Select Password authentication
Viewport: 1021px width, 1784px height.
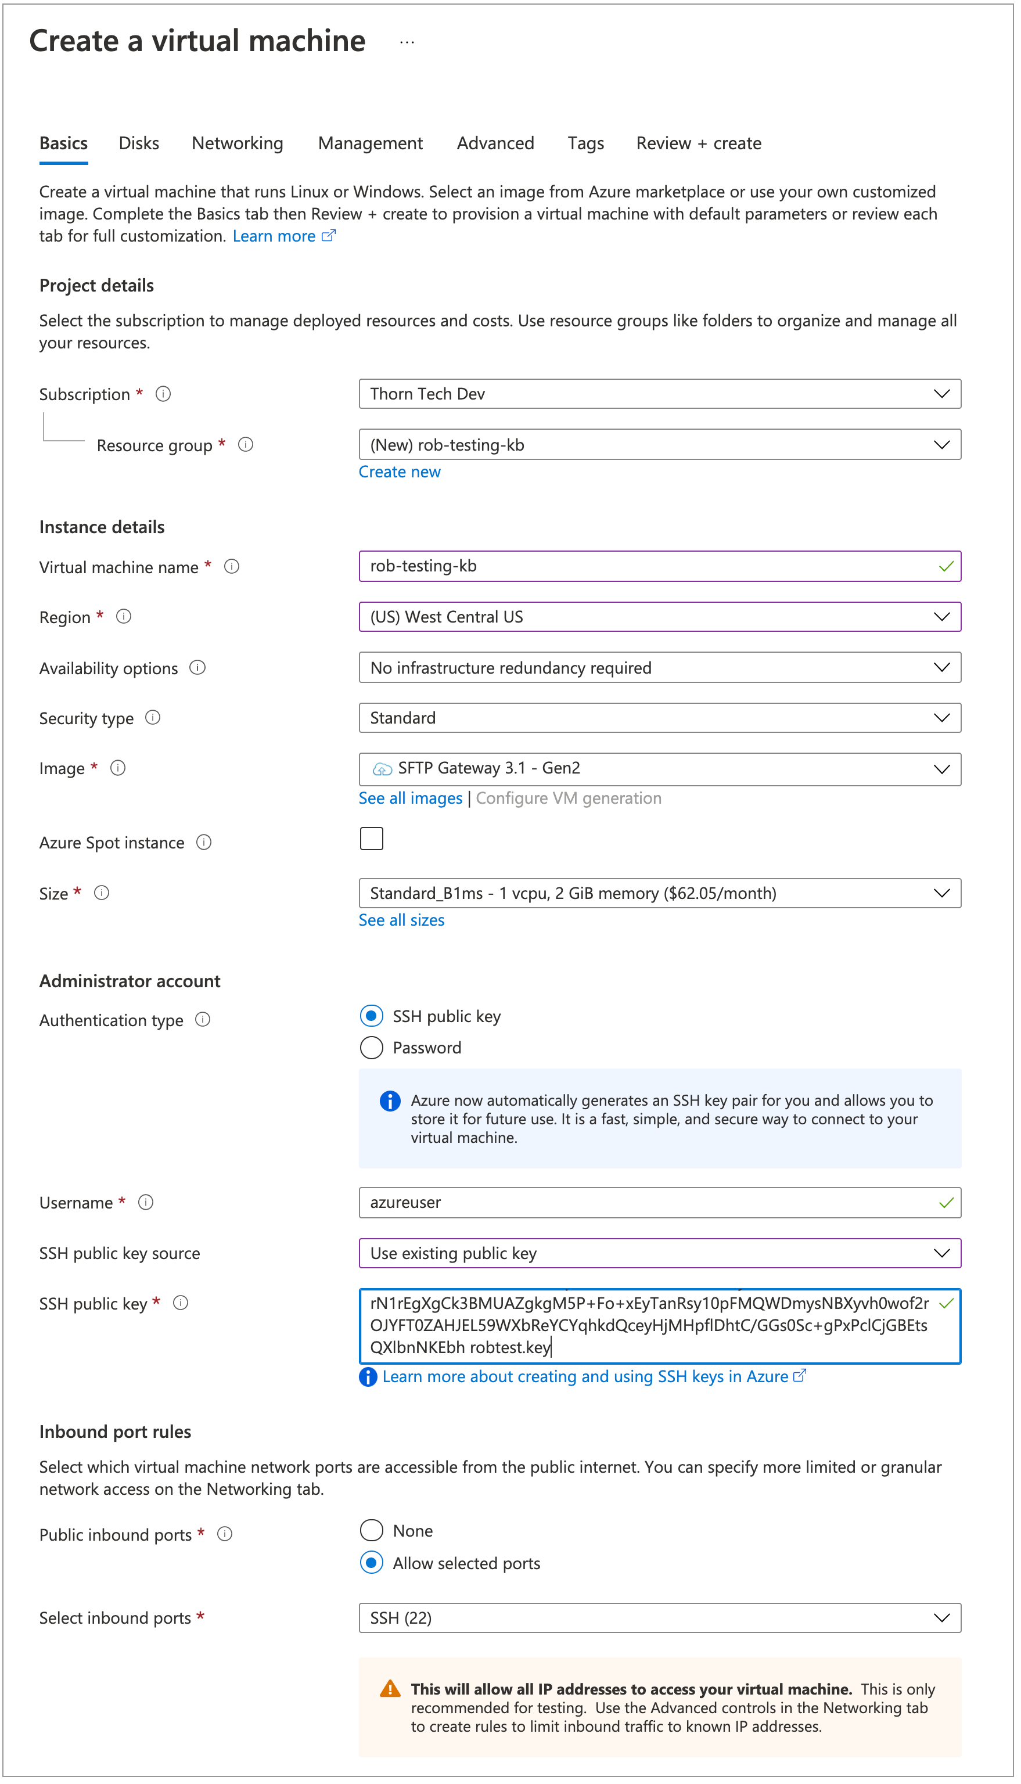click(372, 1048)
